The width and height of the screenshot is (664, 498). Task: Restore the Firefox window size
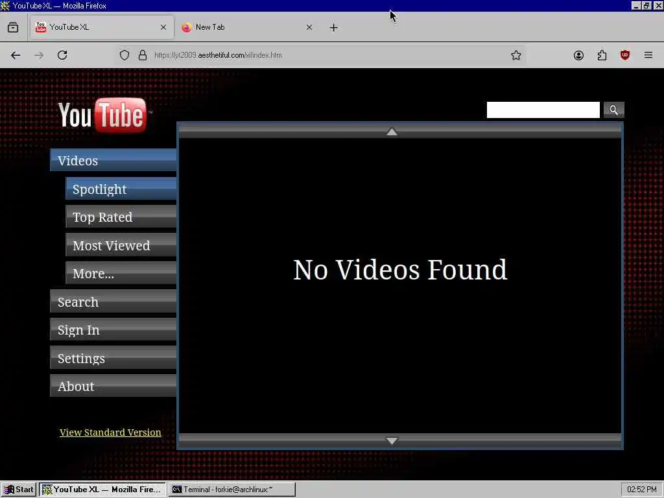646,5
